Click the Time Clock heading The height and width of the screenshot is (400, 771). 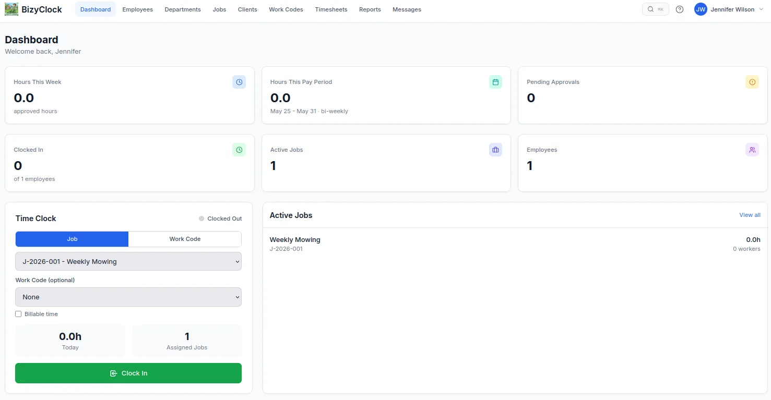tap(36, 219)
